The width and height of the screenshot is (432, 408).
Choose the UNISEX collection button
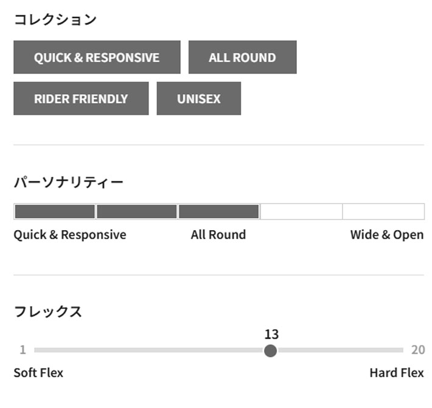pos(198,98)
